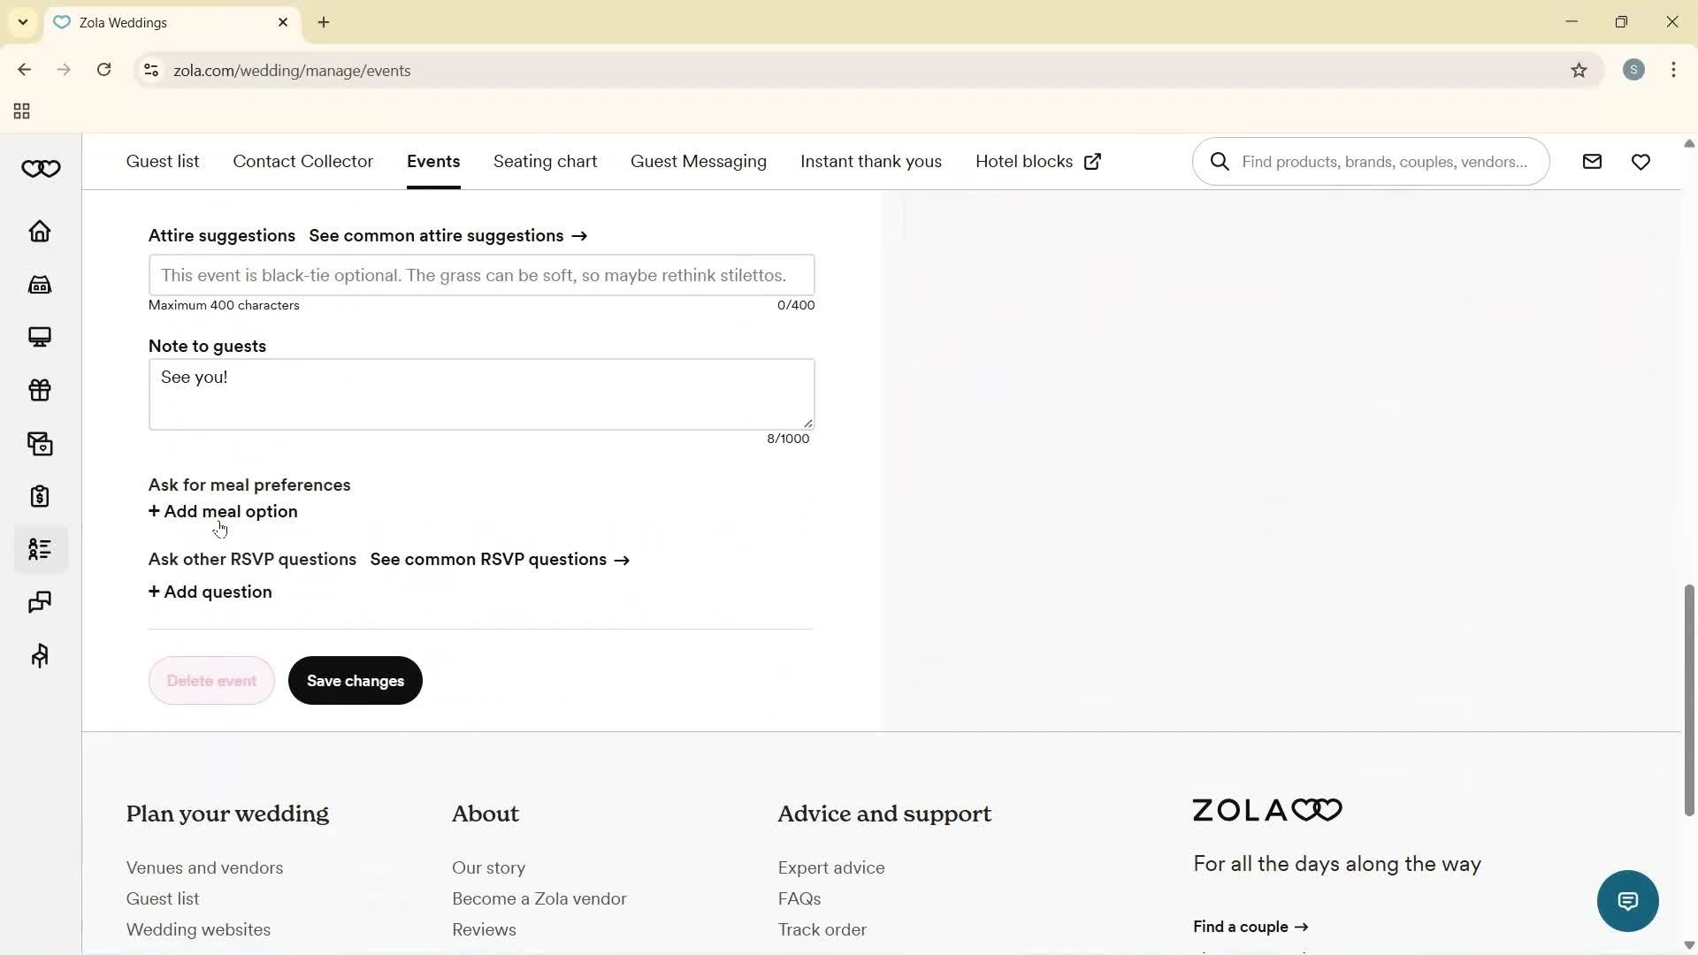Open the Registry gift icon in sidebar
The image size is (1698, 955).
[x=40, y=390]
